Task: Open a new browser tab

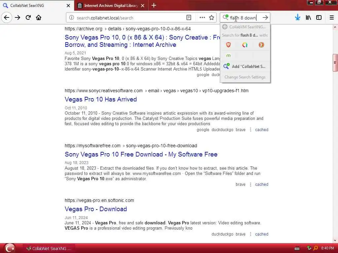Action: coord(154,5)
